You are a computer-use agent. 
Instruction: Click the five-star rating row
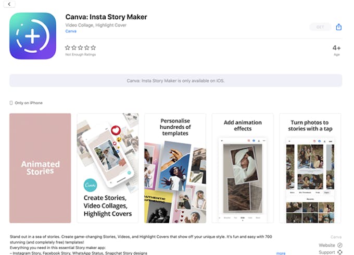80,47
